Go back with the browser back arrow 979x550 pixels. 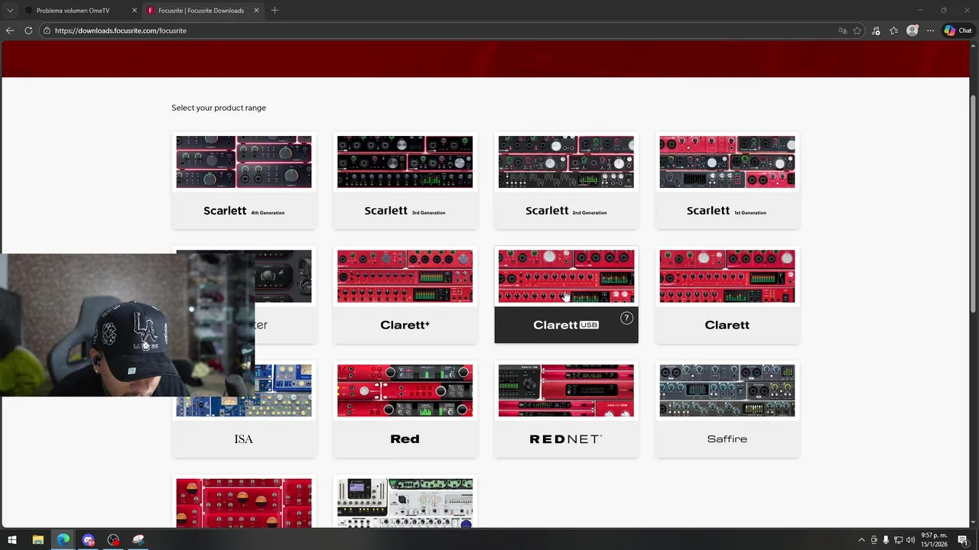(x=9, y=31)
